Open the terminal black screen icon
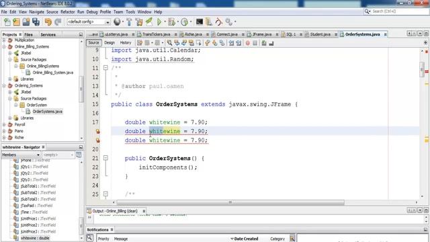This screenshot has width=430, height=242. pos(200,22)
